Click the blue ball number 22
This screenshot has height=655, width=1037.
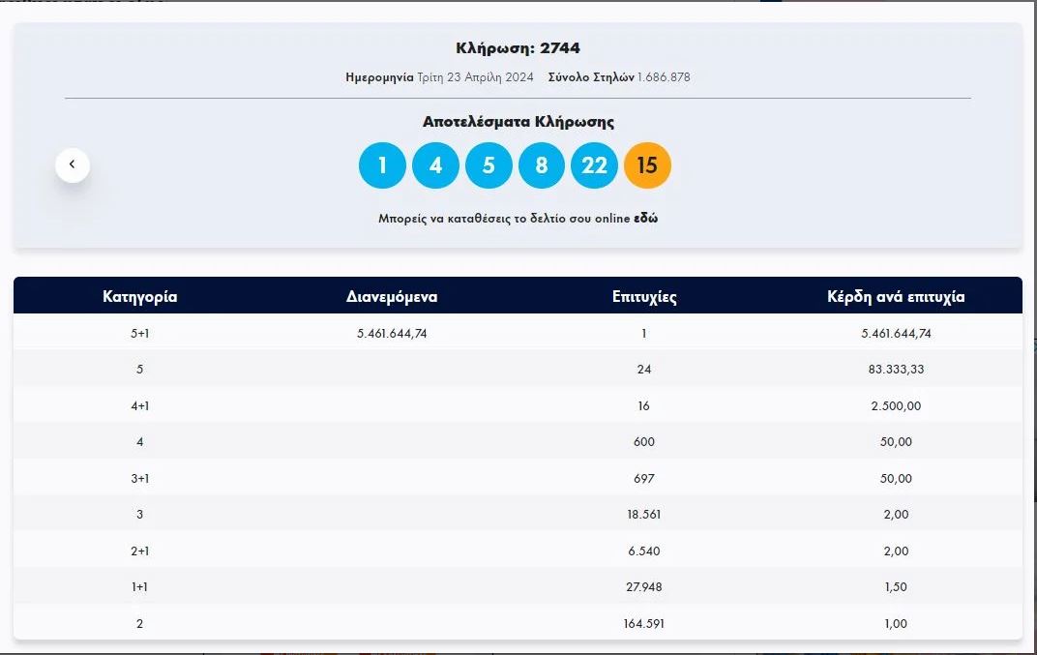pyautogui.click(x=594, y=165)
